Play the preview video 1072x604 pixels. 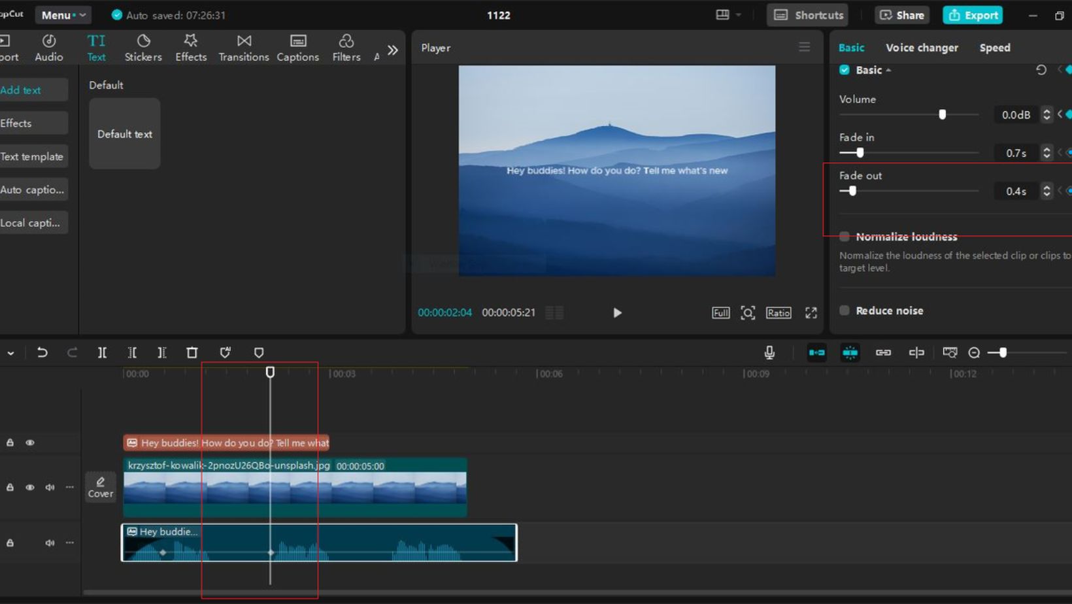[617, 312]
